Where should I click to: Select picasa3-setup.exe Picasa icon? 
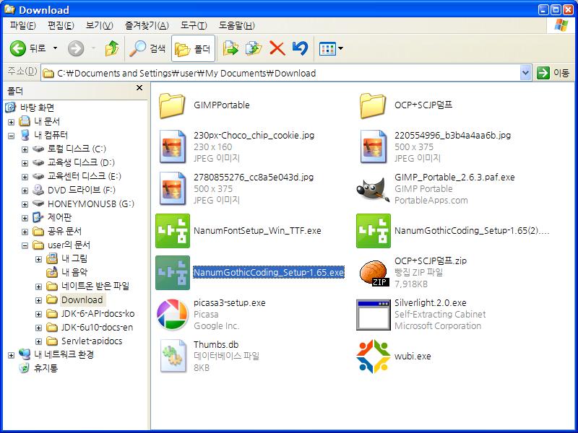(x=173, y=315)
